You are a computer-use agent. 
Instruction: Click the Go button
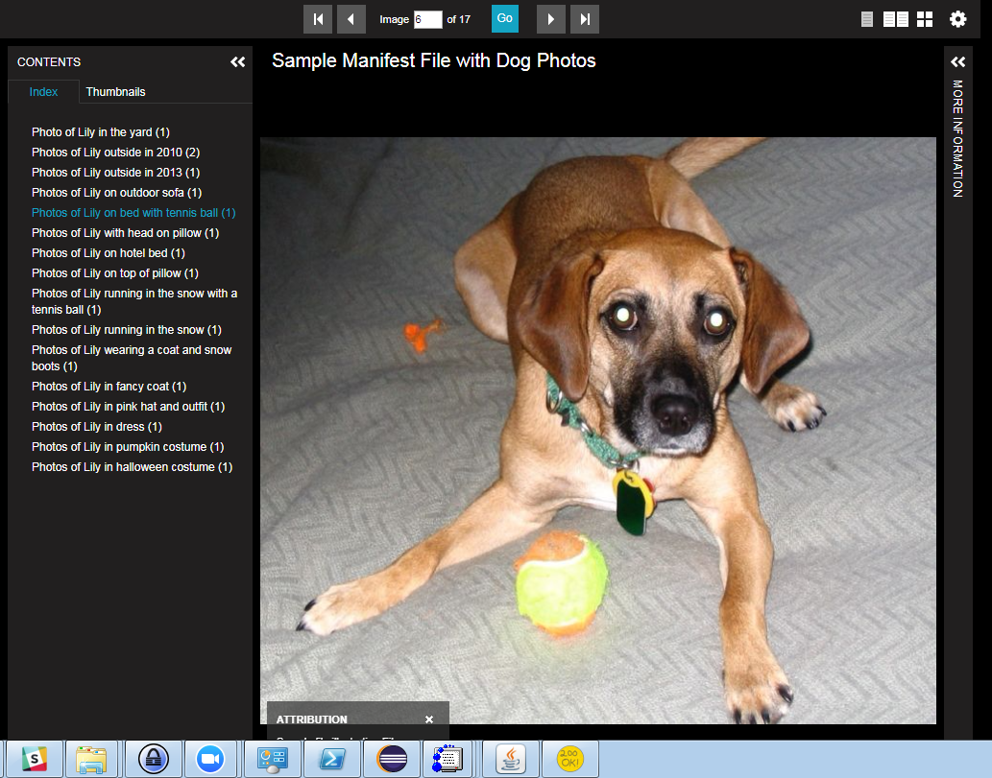(x=505, y=18)
